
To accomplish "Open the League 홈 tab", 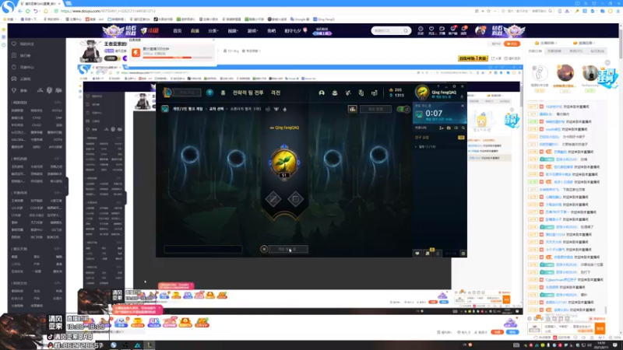I will tap(223, 93).
